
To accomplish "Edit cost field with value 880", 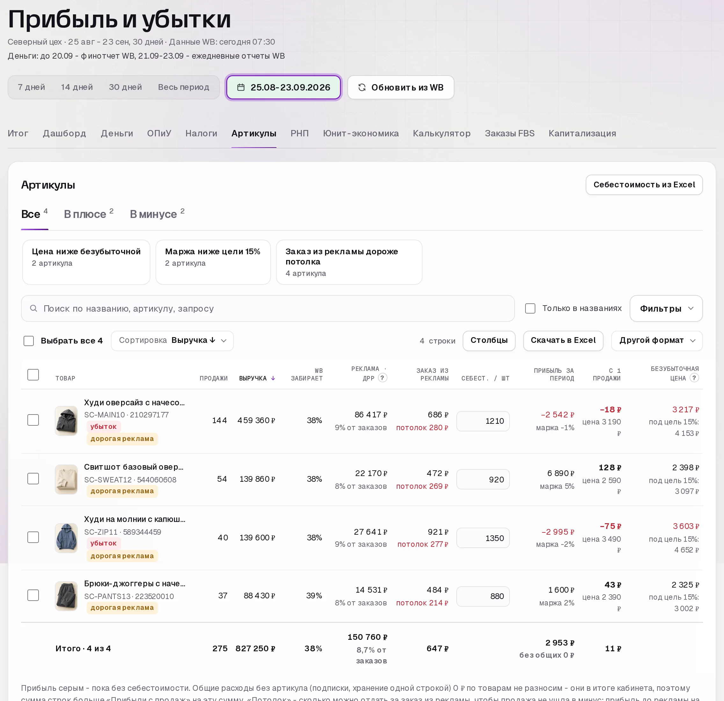I will point(483,596).
